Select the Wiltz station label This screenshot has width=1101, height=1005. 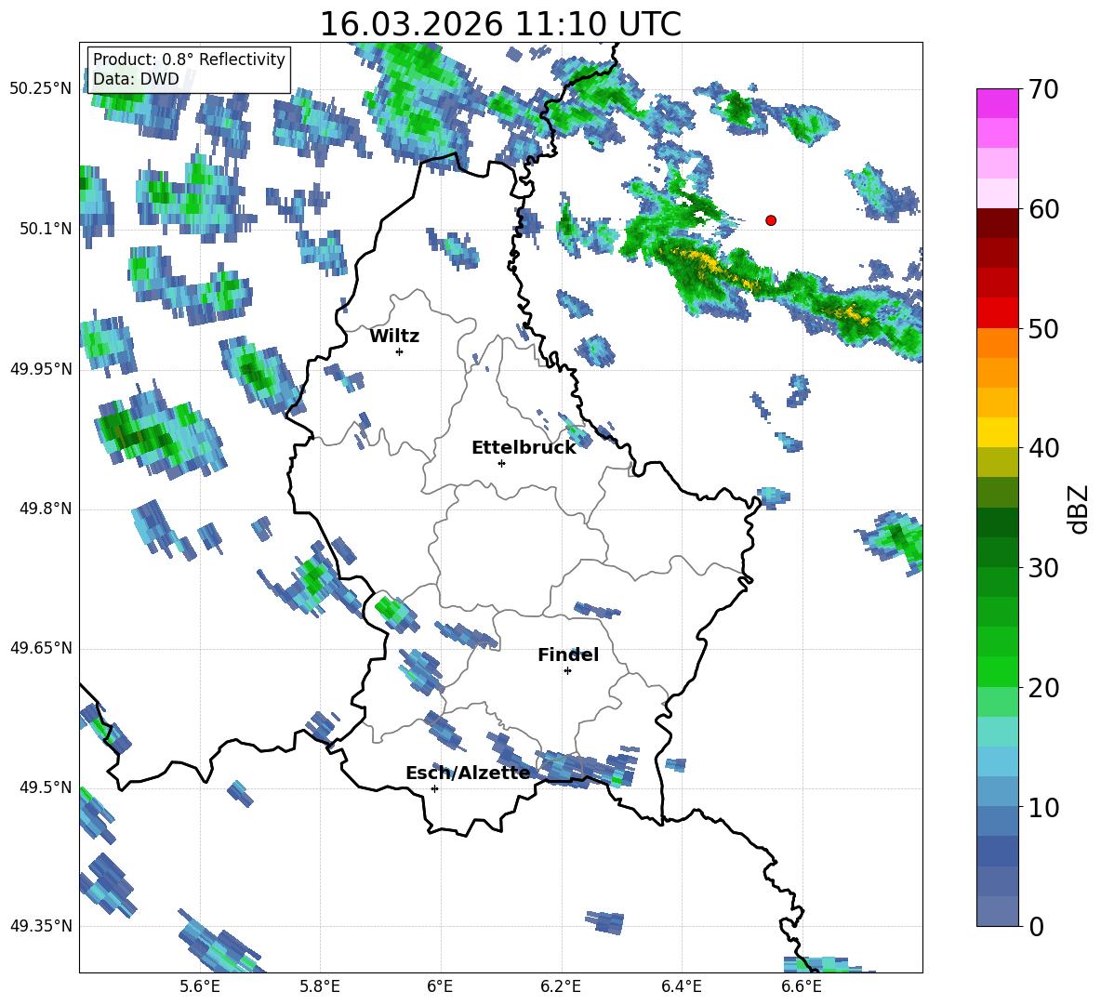394,337
